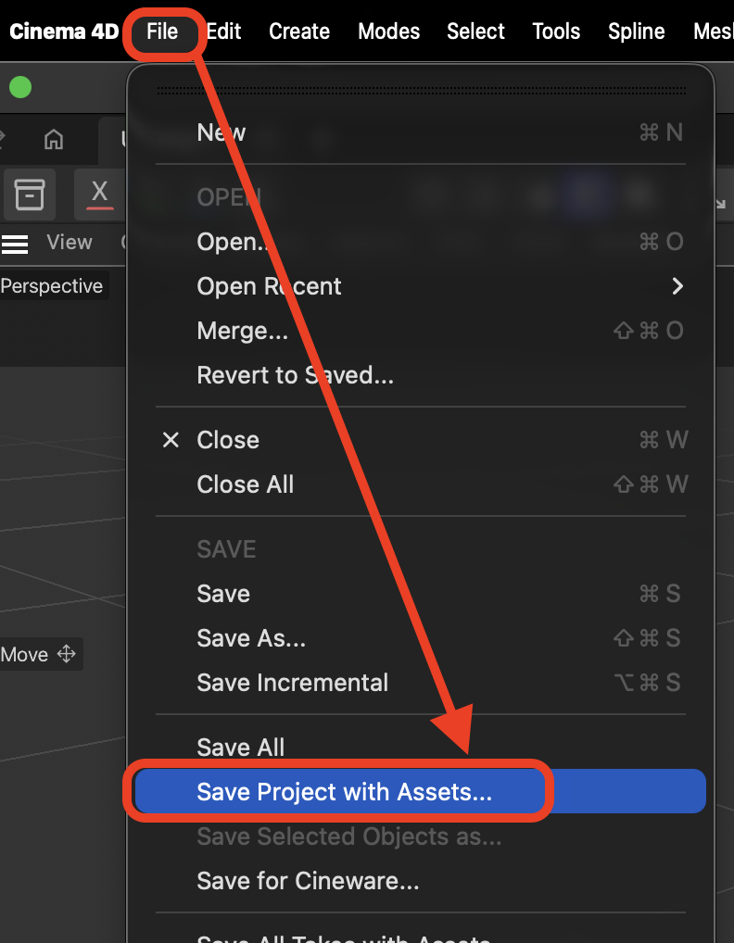This screenshot has width=734, height=943.
Task: Click the home icon tab
Action: 54,139
